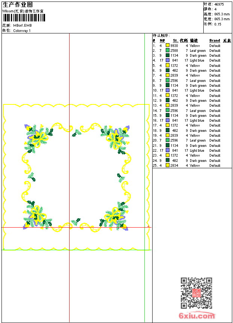Click the Brand column header
233x323 pixels.
tap(215, 41)
